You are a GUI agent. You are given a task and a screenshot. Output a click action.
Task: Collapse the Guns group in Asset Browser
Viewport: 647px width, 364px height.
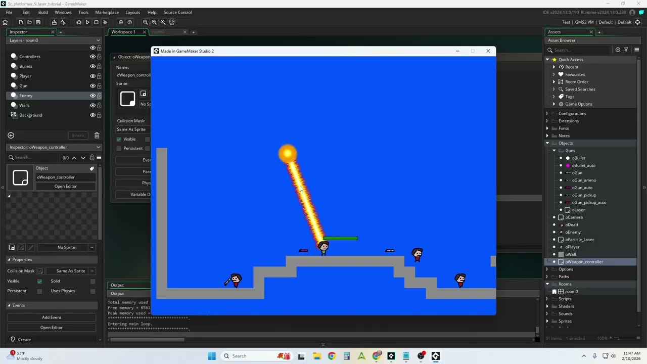tap(554, 151)
